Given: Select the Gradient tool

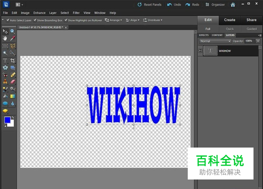Looking at the screenshot, I should pyautogui.click(x=13, y=96).
